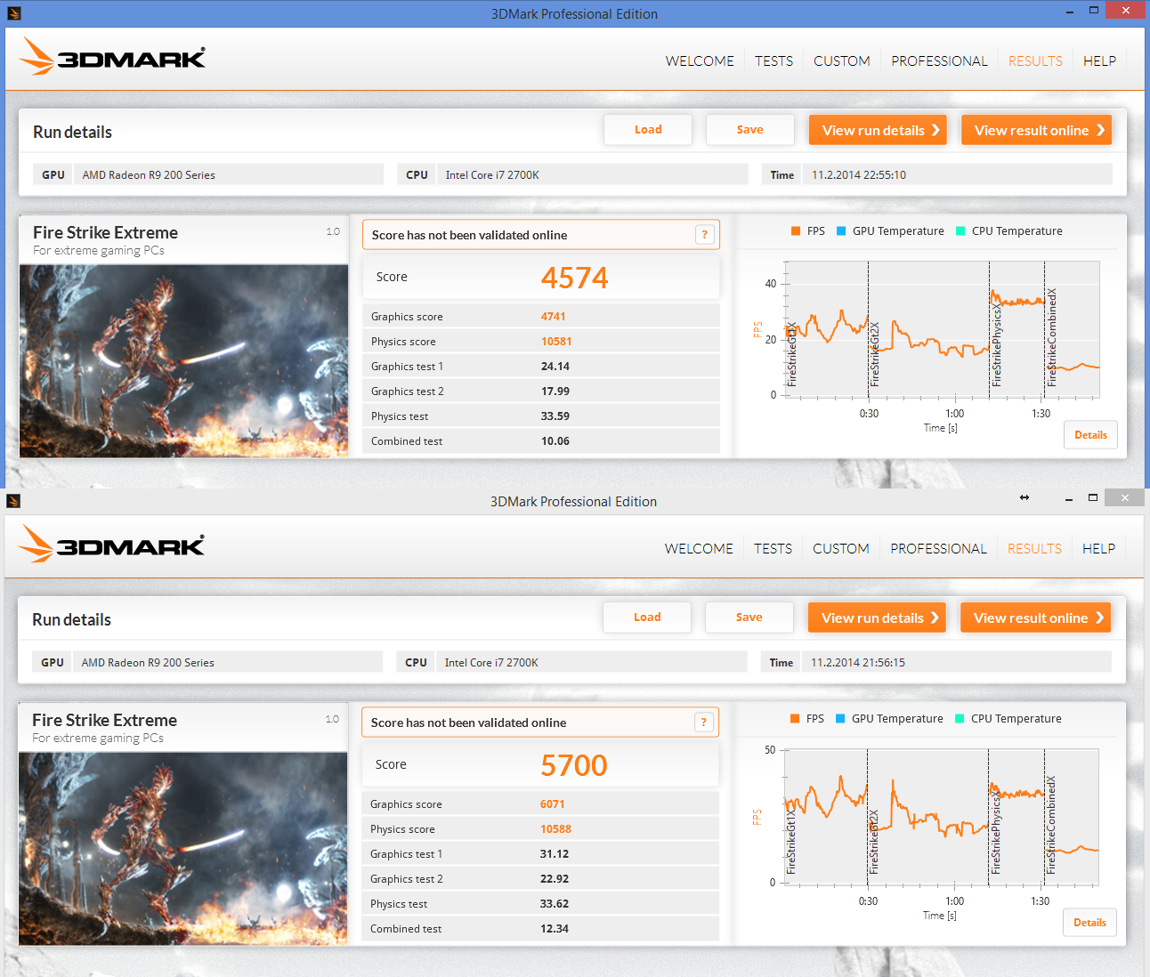Click the 3DMark logo in the bottom window
This screenshot has width=1150, height=977.
point(111,545)
